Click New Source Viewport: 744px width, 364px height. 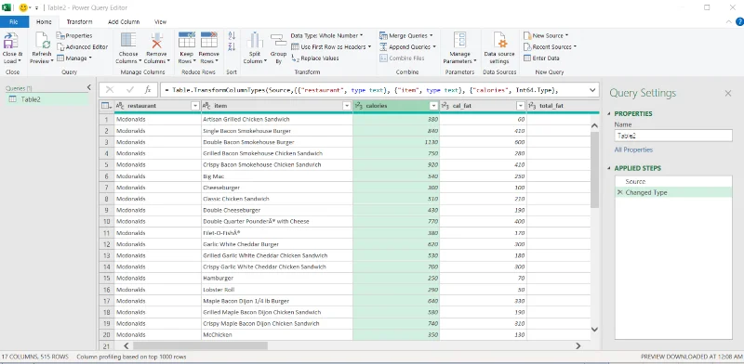546,35
